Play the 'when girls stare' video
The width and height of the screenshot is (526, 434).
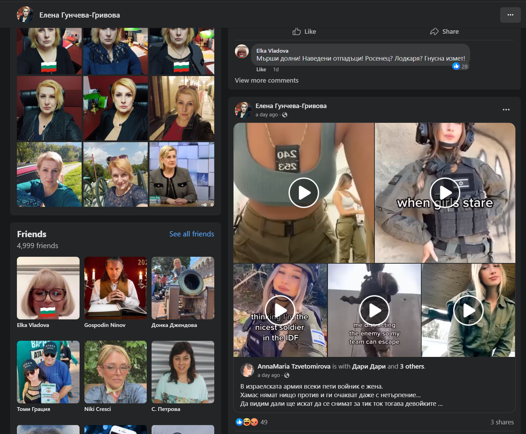click(445, 193)
